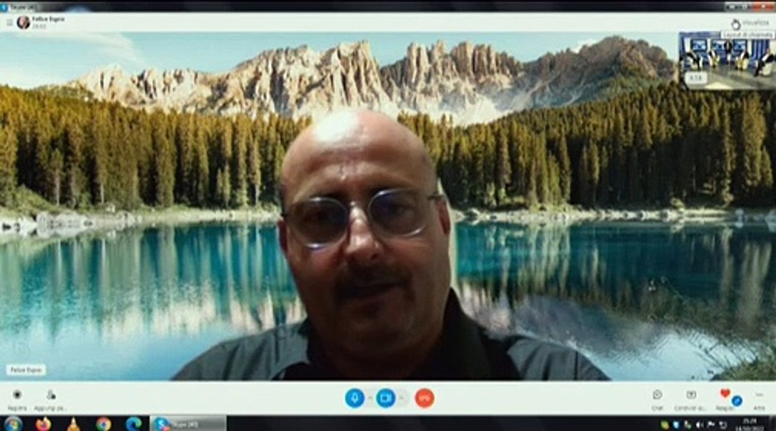
Task: Open the Altro more options menu
Action: (x=759, y=399)
